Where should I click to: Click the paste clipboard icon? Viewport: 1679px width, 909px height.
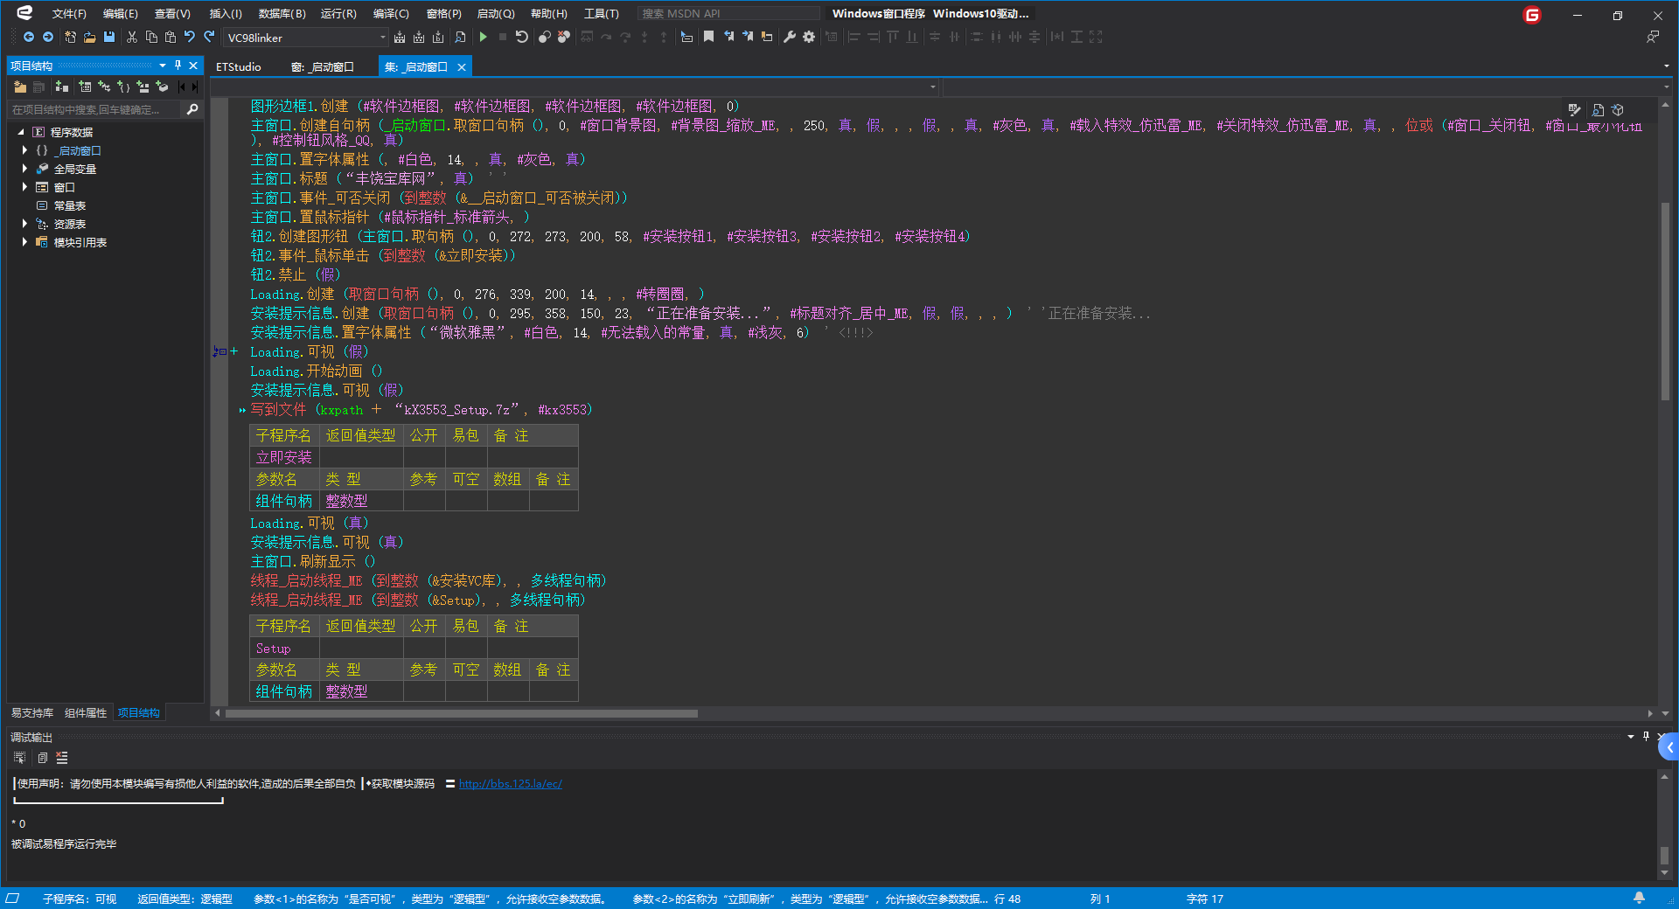[x=171, y=37]
